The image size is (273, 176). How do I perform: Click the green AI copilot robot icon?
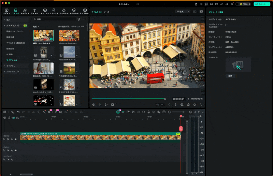point(118,112)
